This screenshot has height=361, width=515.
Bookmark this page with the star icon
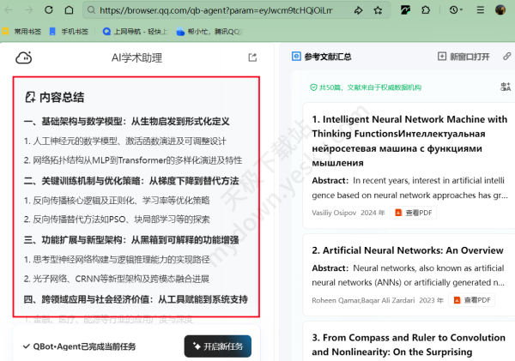coord(379,10)
